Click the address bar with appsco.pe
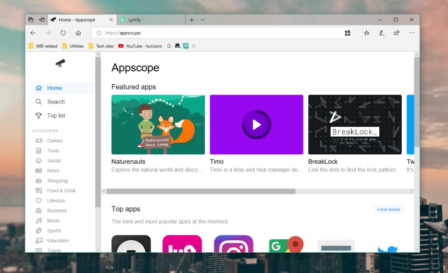Viewport: 448px width, 273px height. click(x=222, y=33)
